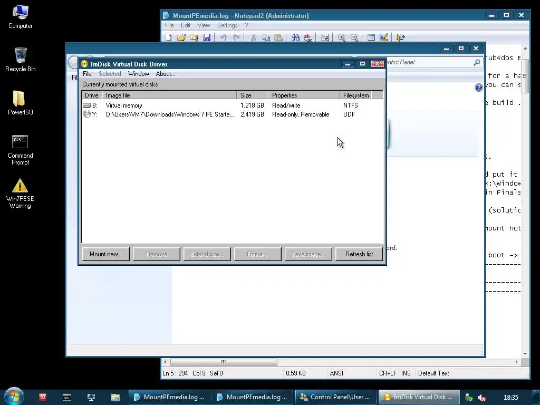This screenshot has height=405, width=540.
Task: Sort by Image file column header
Action: pos(169,95)
